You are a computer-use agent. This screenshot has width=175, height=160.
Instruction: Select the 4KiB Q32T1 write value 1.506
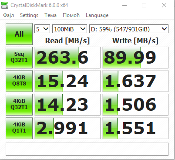click(x=135, y=105)
